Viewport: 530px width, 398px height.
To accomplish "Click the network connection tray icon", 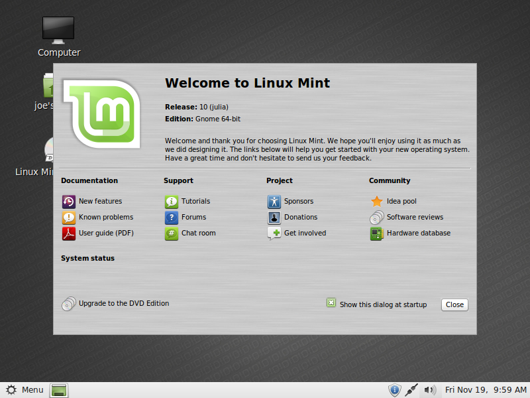I will click(412, 390).
